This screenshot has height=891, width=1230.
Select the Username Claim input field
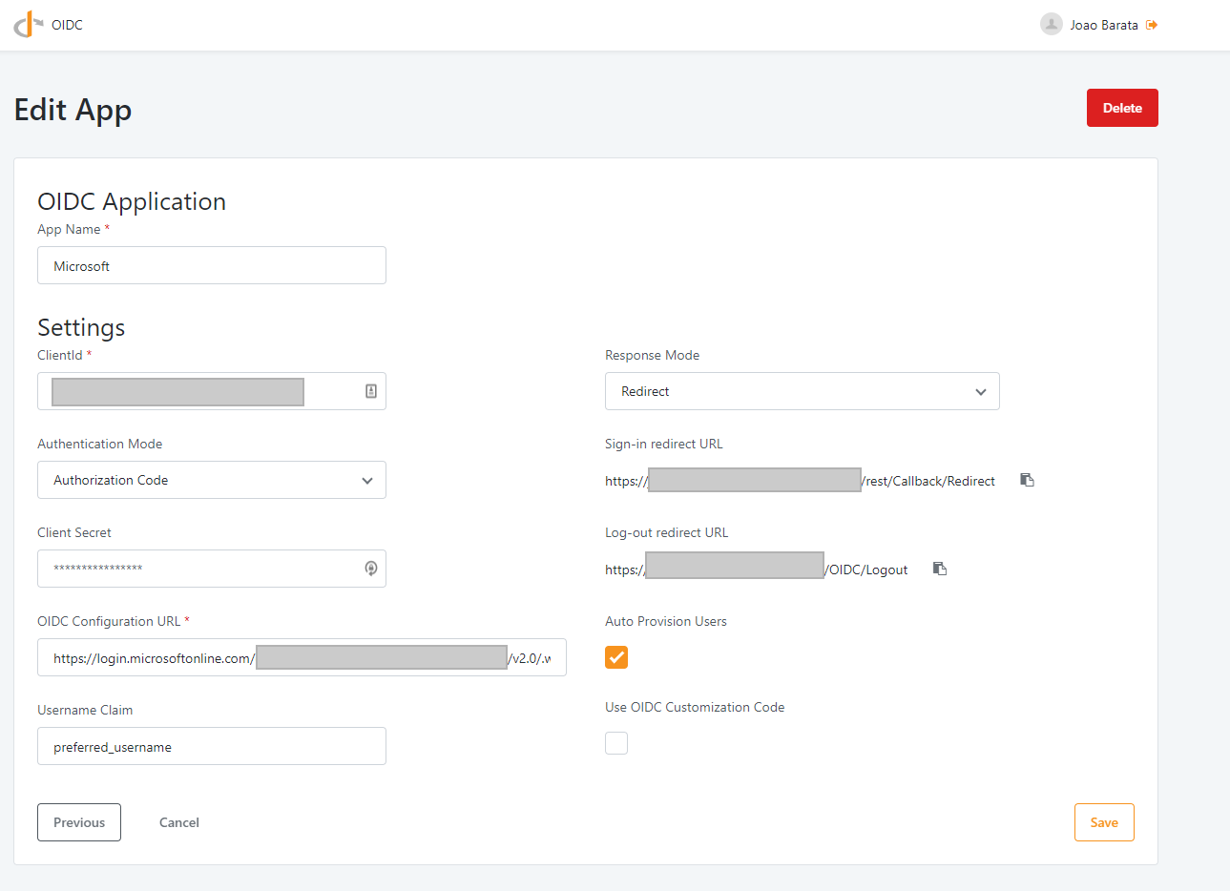[211, 745]
